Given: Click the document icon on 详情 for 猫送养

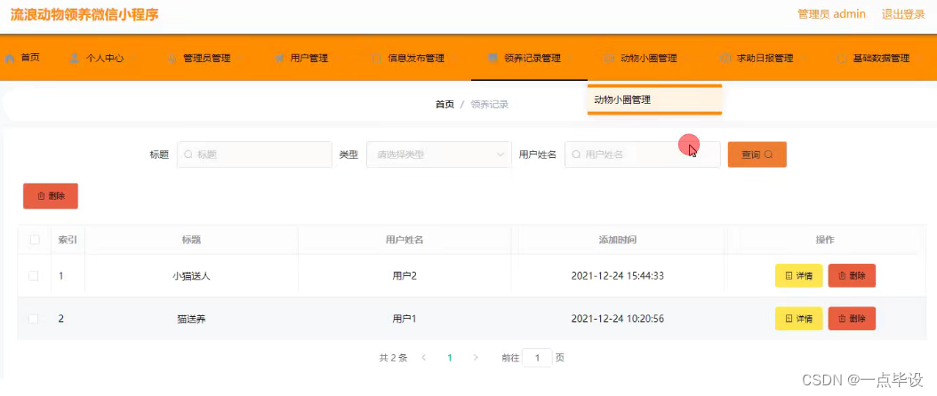Looking at the screenshot, I should pyautogui.click(x=789, y=319).
